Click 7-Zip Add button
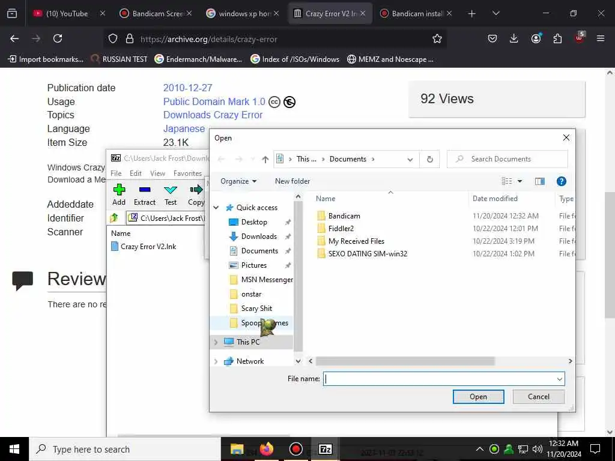The width and height of the screenshot is (615, 461). point(119,195)
